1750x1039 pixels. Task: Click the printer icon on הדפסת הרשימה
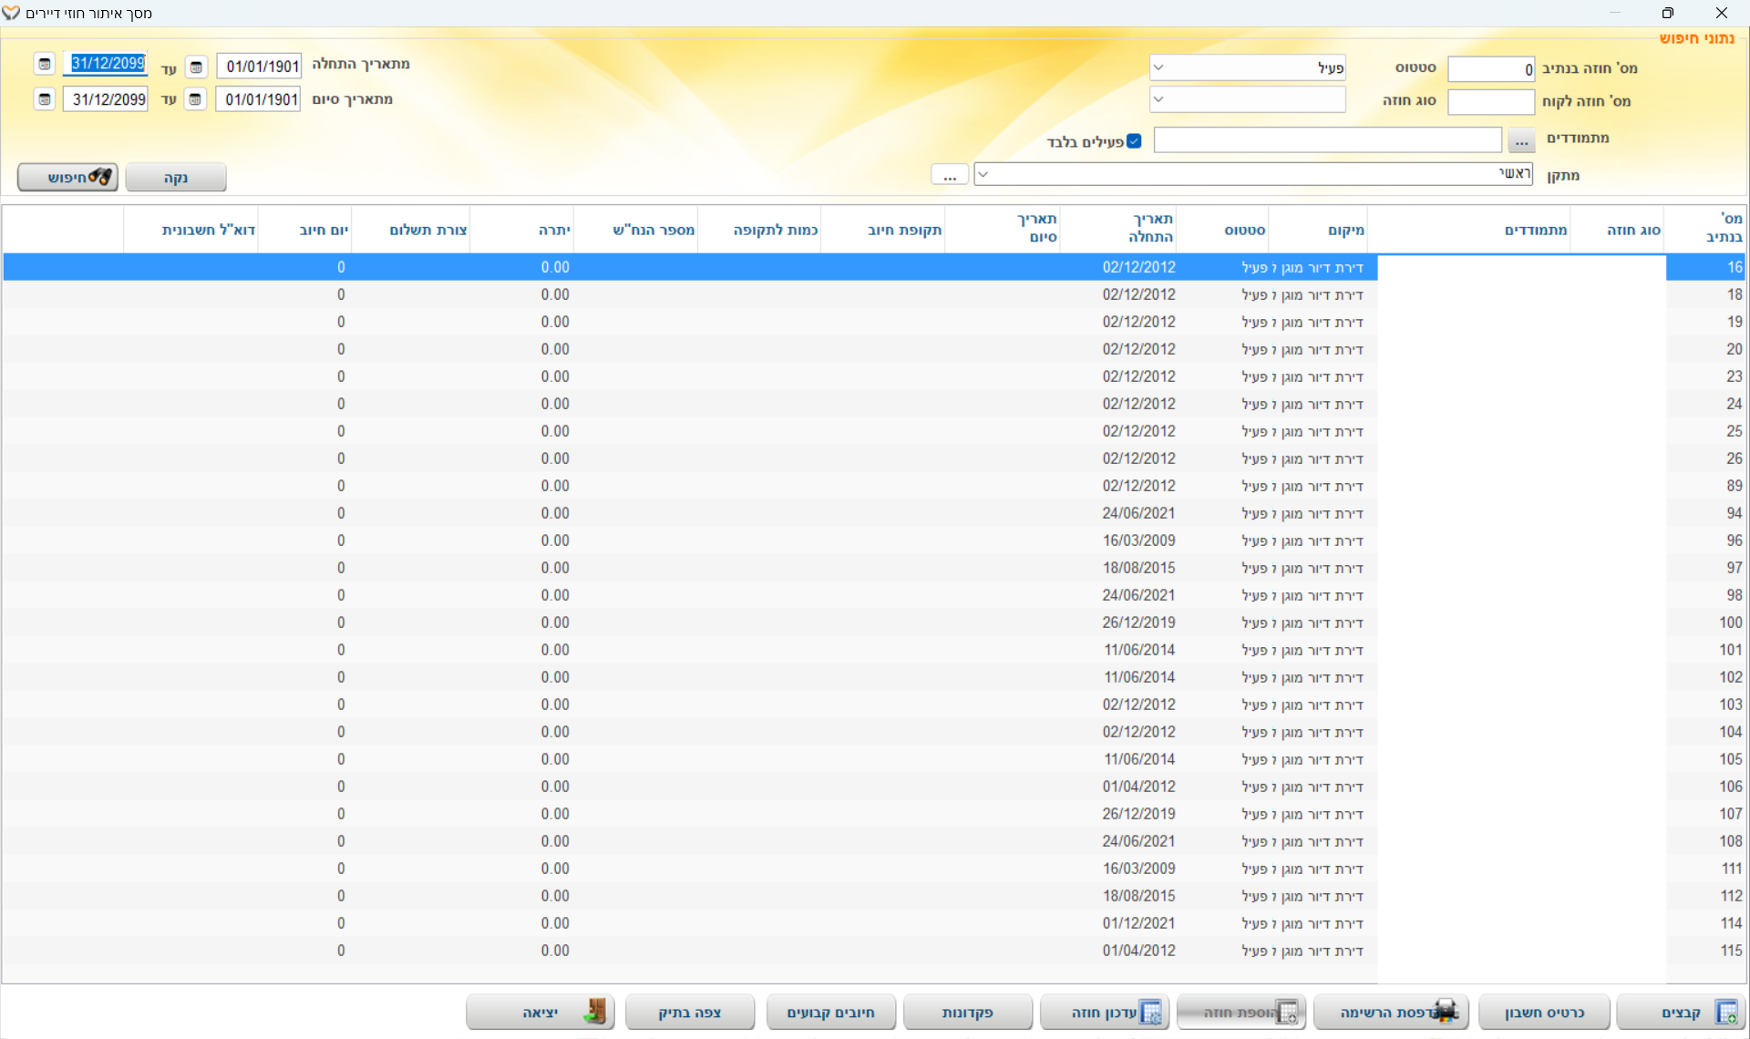coord(1446,1011)
